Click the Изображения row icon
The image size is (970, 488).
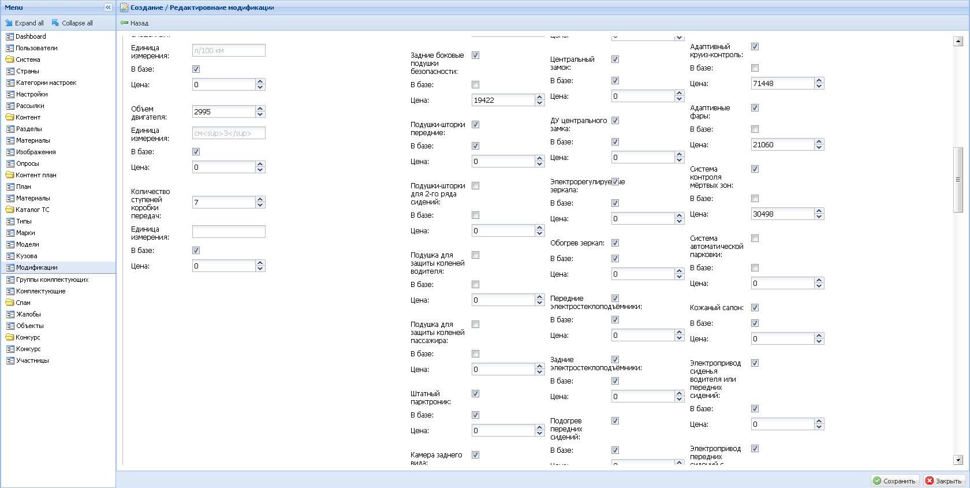10,152
